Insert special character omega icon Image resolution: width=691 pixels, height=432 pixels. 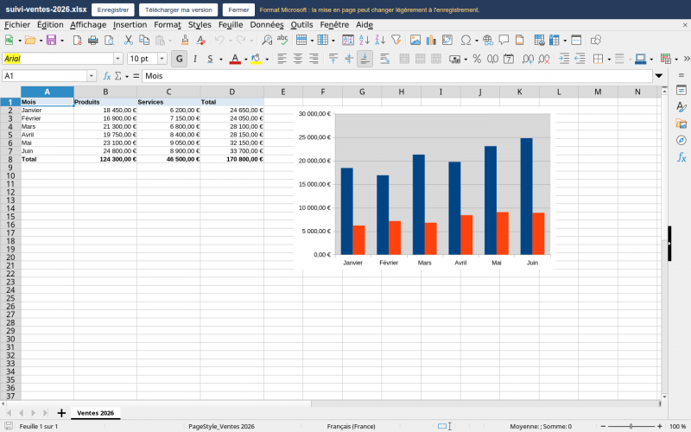coord(466,40)
